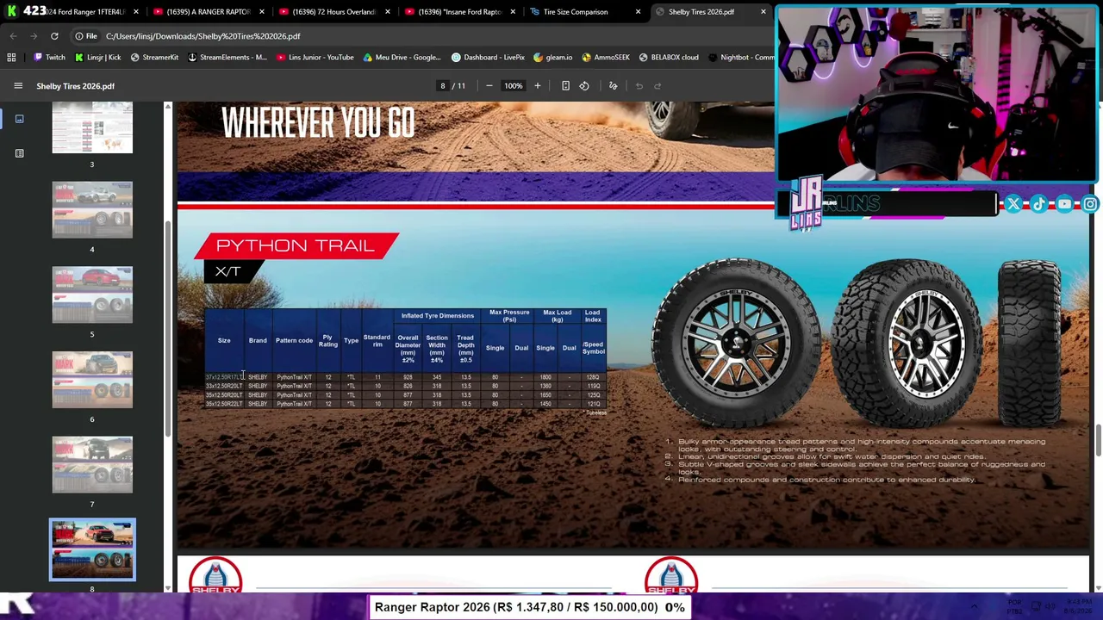Click the main PDF vertical scrollbar handle
This screenshot has height=620, width=1103.
[x=1098, y=442]
